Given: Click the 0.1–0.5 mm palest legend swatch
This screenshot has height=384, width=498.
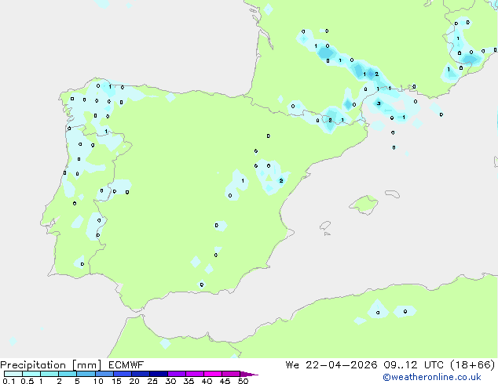Looking at the screenshot, I should [x=13, y=374].
